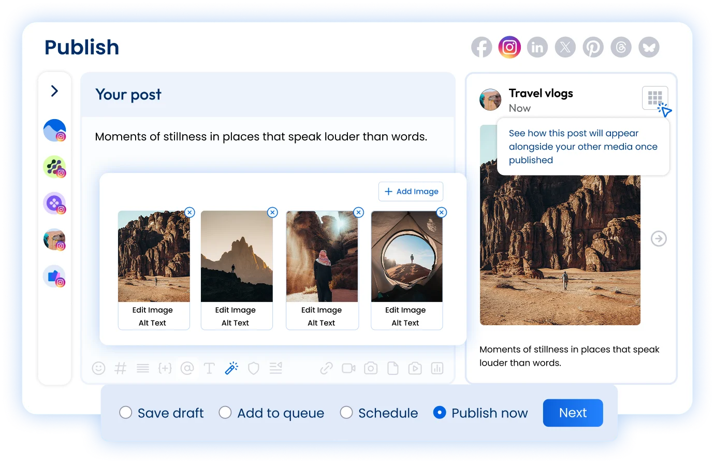Open the emoji picker

click(x=98, y=368)
